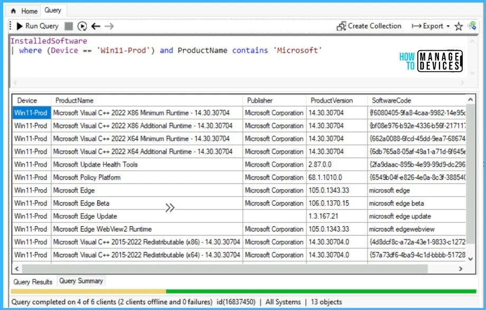
Task: Click the '13 objects' status text
Action: pyautogui.click(x=326, y=302)
